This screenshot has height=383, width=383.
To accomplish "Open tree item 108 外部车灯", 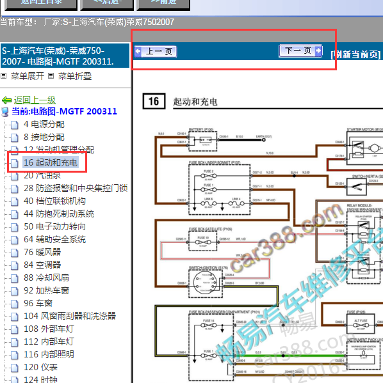I will (49, 329).
